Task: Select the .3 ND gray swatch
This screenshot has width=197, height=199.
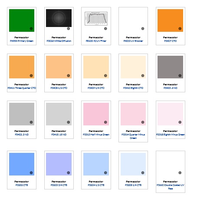Action: tap(22, 114)
